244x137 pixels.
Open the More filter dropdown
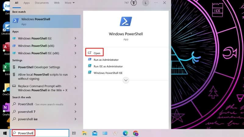click(x=70, y=3)
